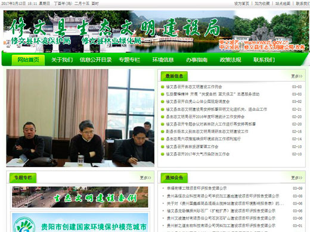
Task: Open news about 阳明文化进机关、进企业工作
Action: coord(216,109)
